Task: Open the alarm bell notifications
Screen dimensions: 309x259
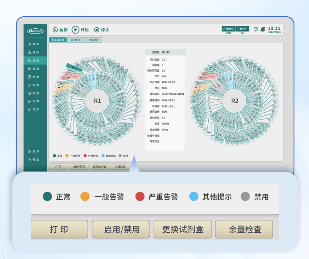Action: point(263,30)
